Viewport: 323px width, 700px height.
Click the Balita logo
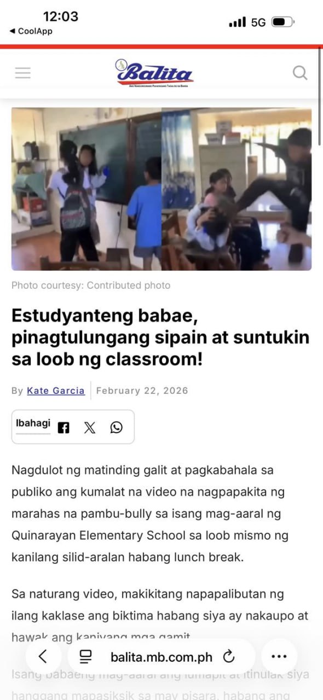154,73
